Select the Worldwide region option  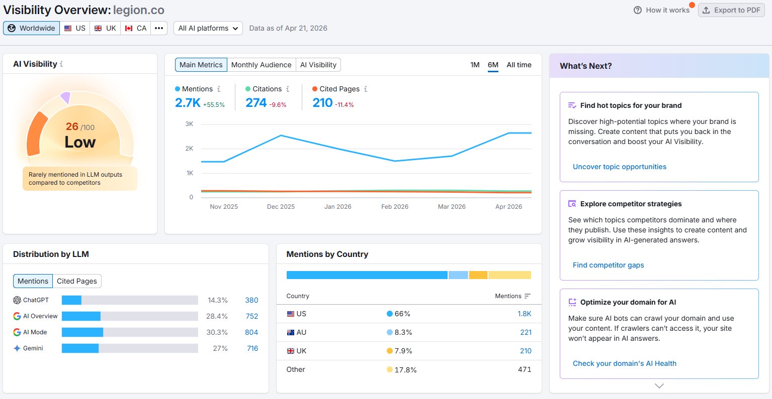[31, 28]
